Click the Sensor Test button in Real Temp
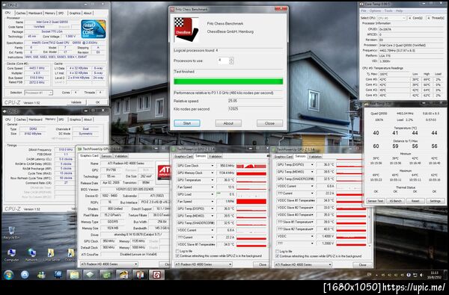This screenshot has height=295, width=449. point(376,201)
